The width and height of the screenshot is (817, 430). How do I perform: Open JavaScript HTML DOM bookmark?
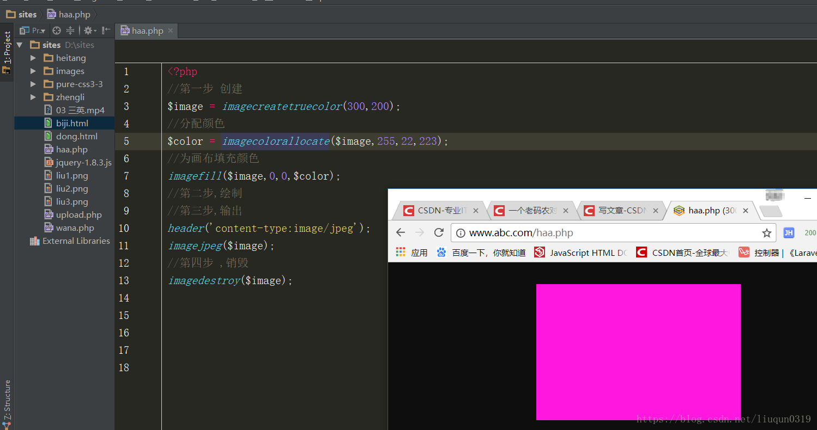[581, 253]
